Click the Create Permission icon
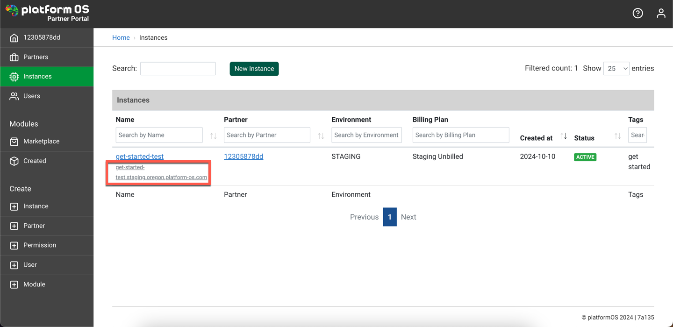 pos(14,245)
